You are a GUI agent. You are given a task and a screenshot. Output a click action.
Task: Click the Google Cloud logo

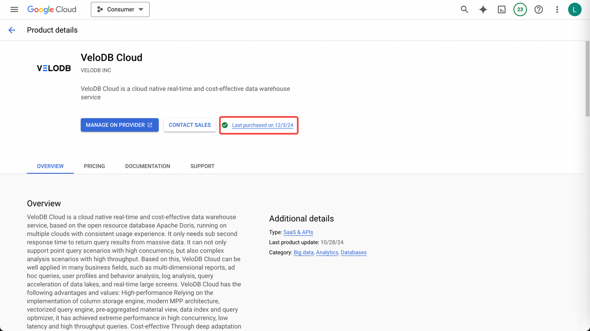pos(52,9)
